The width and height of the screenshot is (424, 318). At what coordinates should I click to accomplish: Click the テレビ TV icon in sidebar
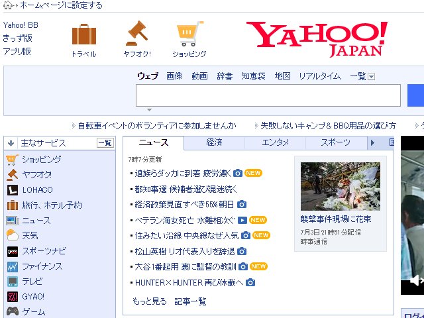point(13,282)
